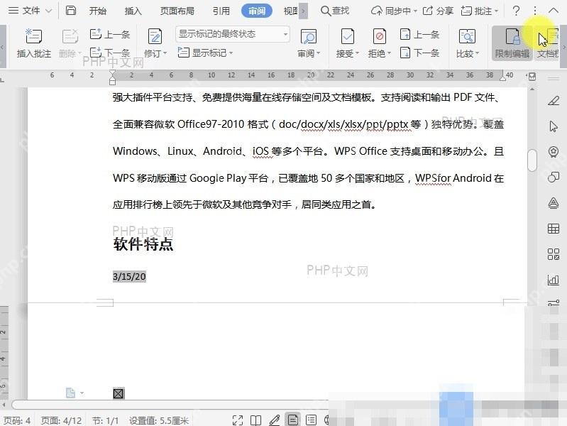
Task: Click 设置值: 5.5厘米 in status bar
Action: (x=159, y=420)
